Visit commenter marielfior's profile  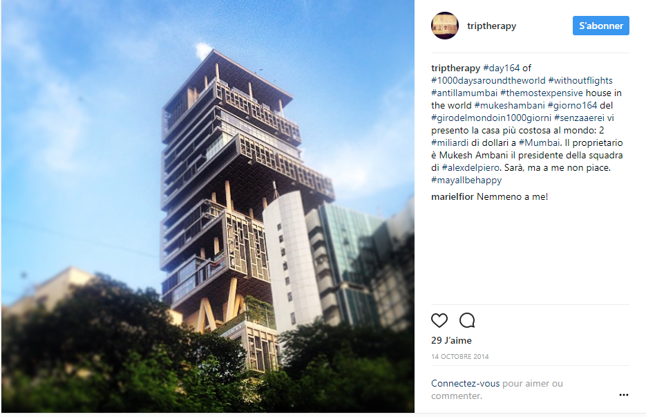click(x=453, y=197)
